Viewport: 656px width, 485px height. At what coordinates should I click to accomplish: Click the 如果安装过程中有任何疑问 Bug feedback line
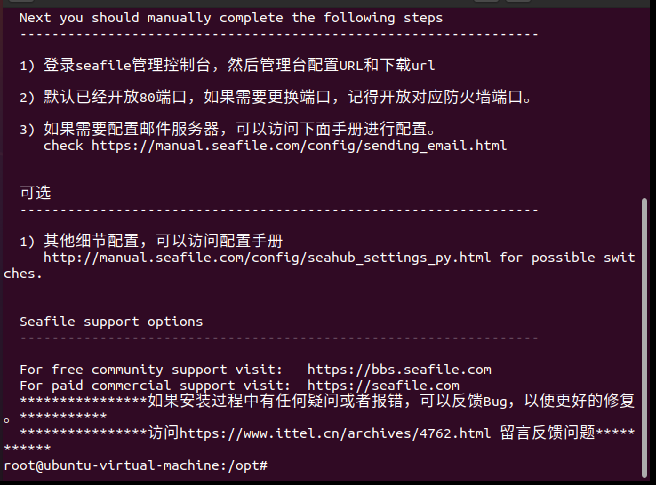click(x=328, y=401)
